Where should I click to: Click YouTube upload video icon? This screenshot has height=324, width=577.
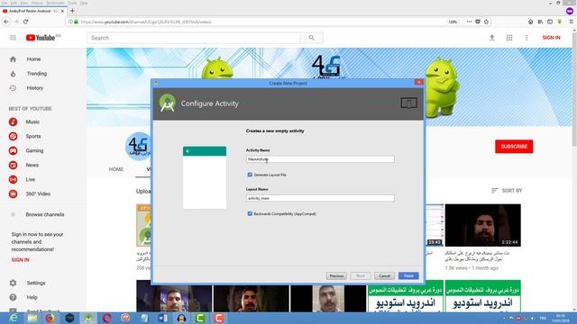tap(492, 38)
